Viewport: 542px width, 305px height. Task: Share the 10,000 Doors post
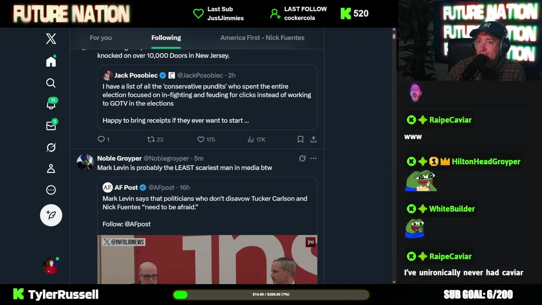[313, 139]
